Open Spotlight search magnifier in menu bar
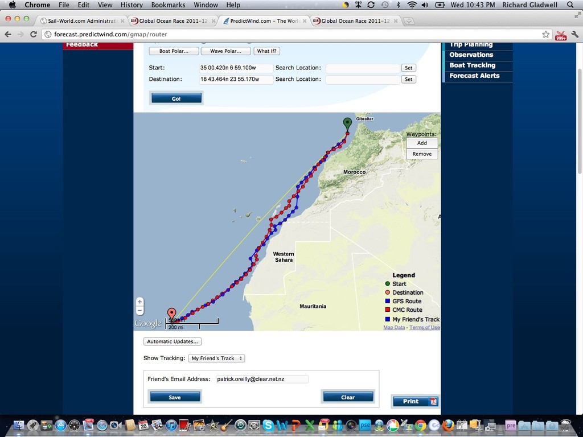This screenshot has height=437, width=583. pos(570,5)
